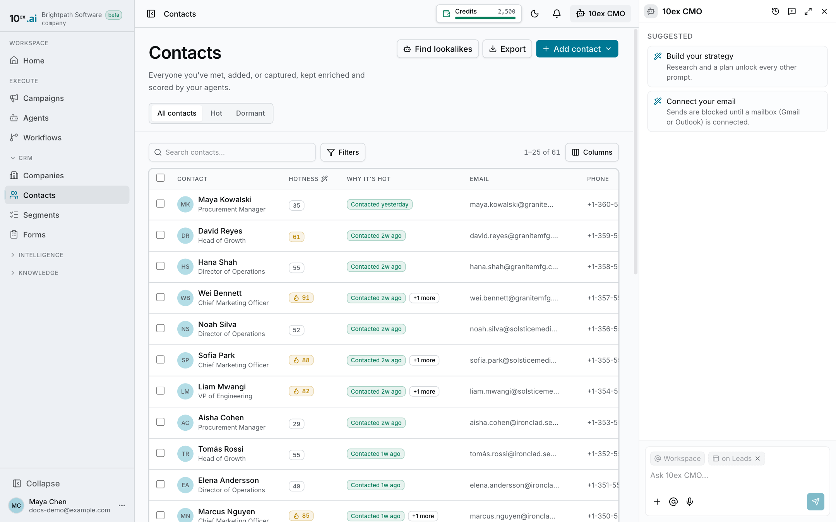Check the Sofia Park row checkbox
836x522 pixels.
[x=161, y=360]
